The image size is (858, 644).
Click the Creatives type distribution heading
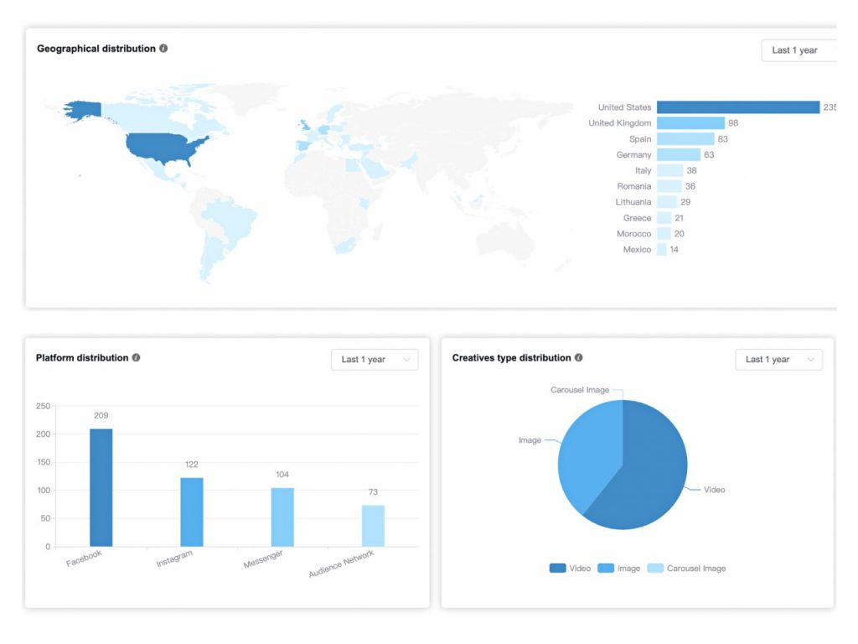tap(511, 357)
